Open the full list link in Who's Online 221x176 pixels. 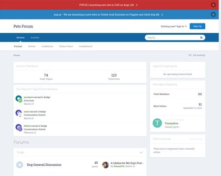[x=196, y=139]
